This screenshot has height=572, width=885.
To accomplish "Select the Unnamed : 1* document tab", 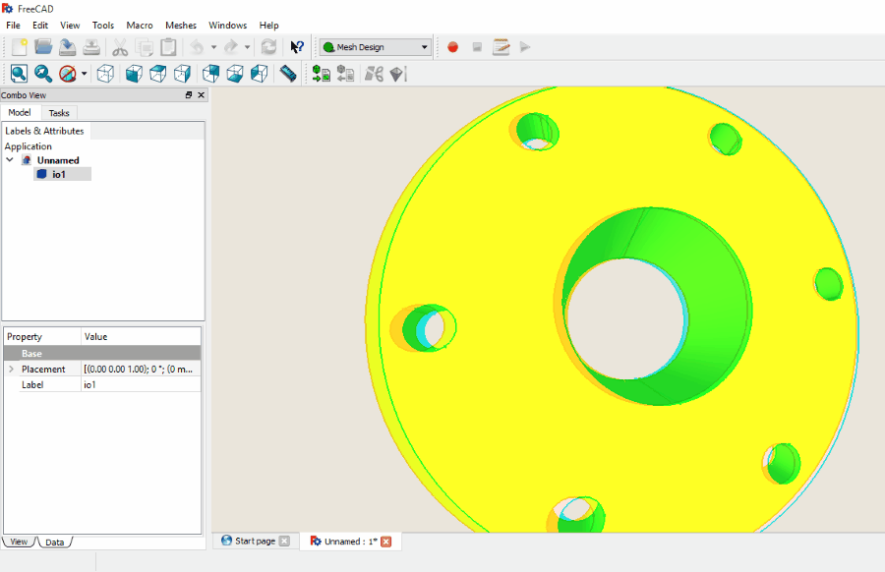I will pyautogui.click(x=350, y=541).
